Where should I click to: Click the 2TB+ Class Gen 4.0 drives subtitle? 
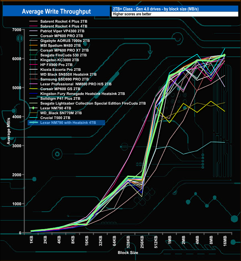(x=156, y=9)
